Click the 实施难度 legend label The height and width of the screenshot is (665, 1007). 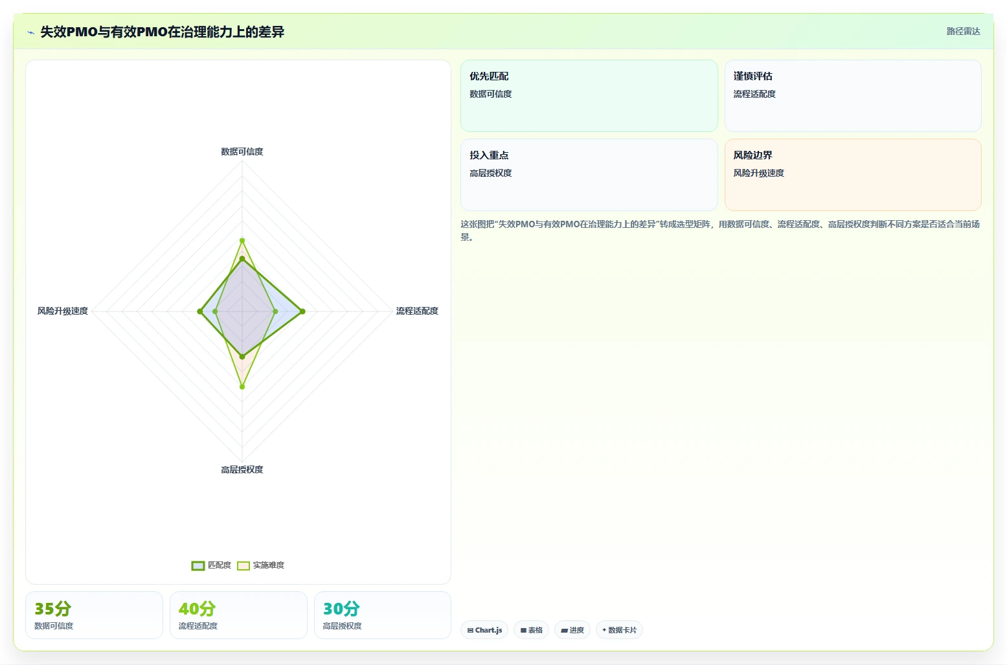[x=269, y=565]
